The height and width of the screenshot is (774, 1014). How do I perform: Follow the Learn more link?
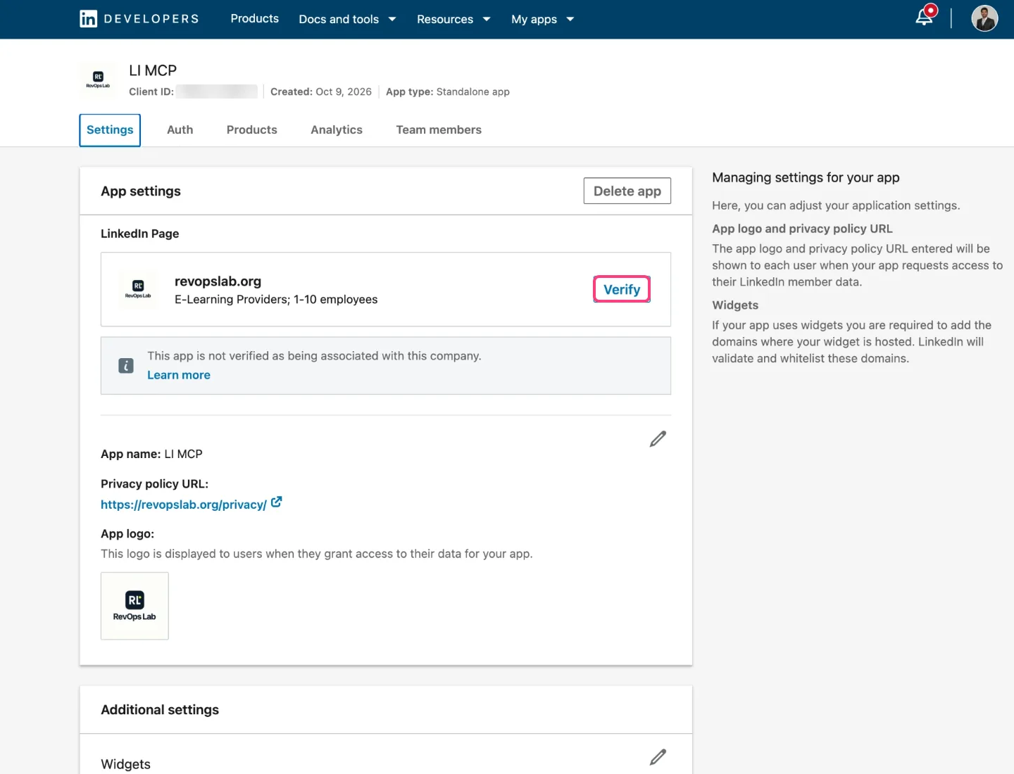pos(179,375)
